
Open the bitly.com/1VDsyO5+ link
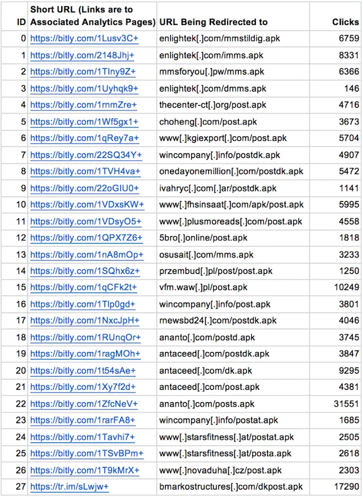(86, 222)
